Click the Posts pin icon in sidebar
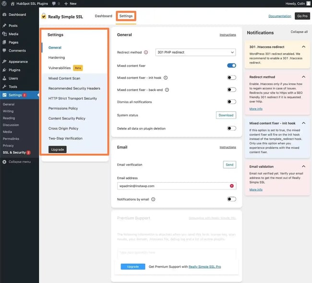The height and width of the screenshot is (283, 312). [4, 25]
